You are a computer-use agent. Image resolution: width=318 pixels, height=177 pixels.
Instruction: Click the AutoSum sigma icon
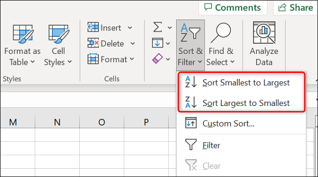click(158, 27)
